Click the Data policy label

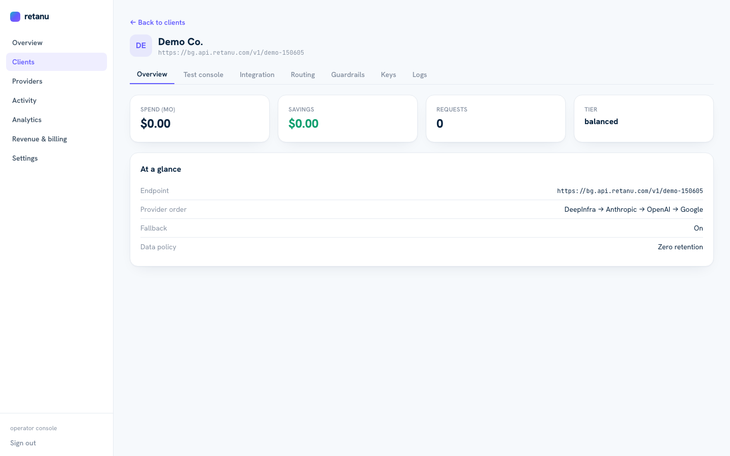(158, 247)
